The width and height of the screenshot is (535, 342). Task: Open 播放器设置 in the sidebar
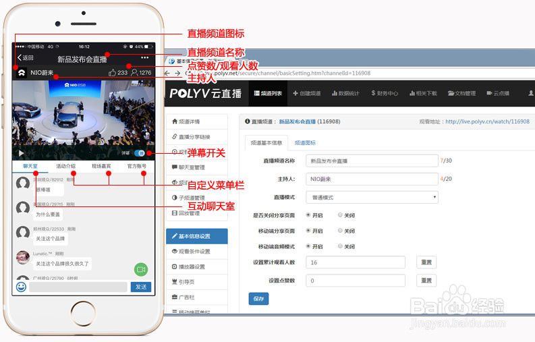[197, 266]
